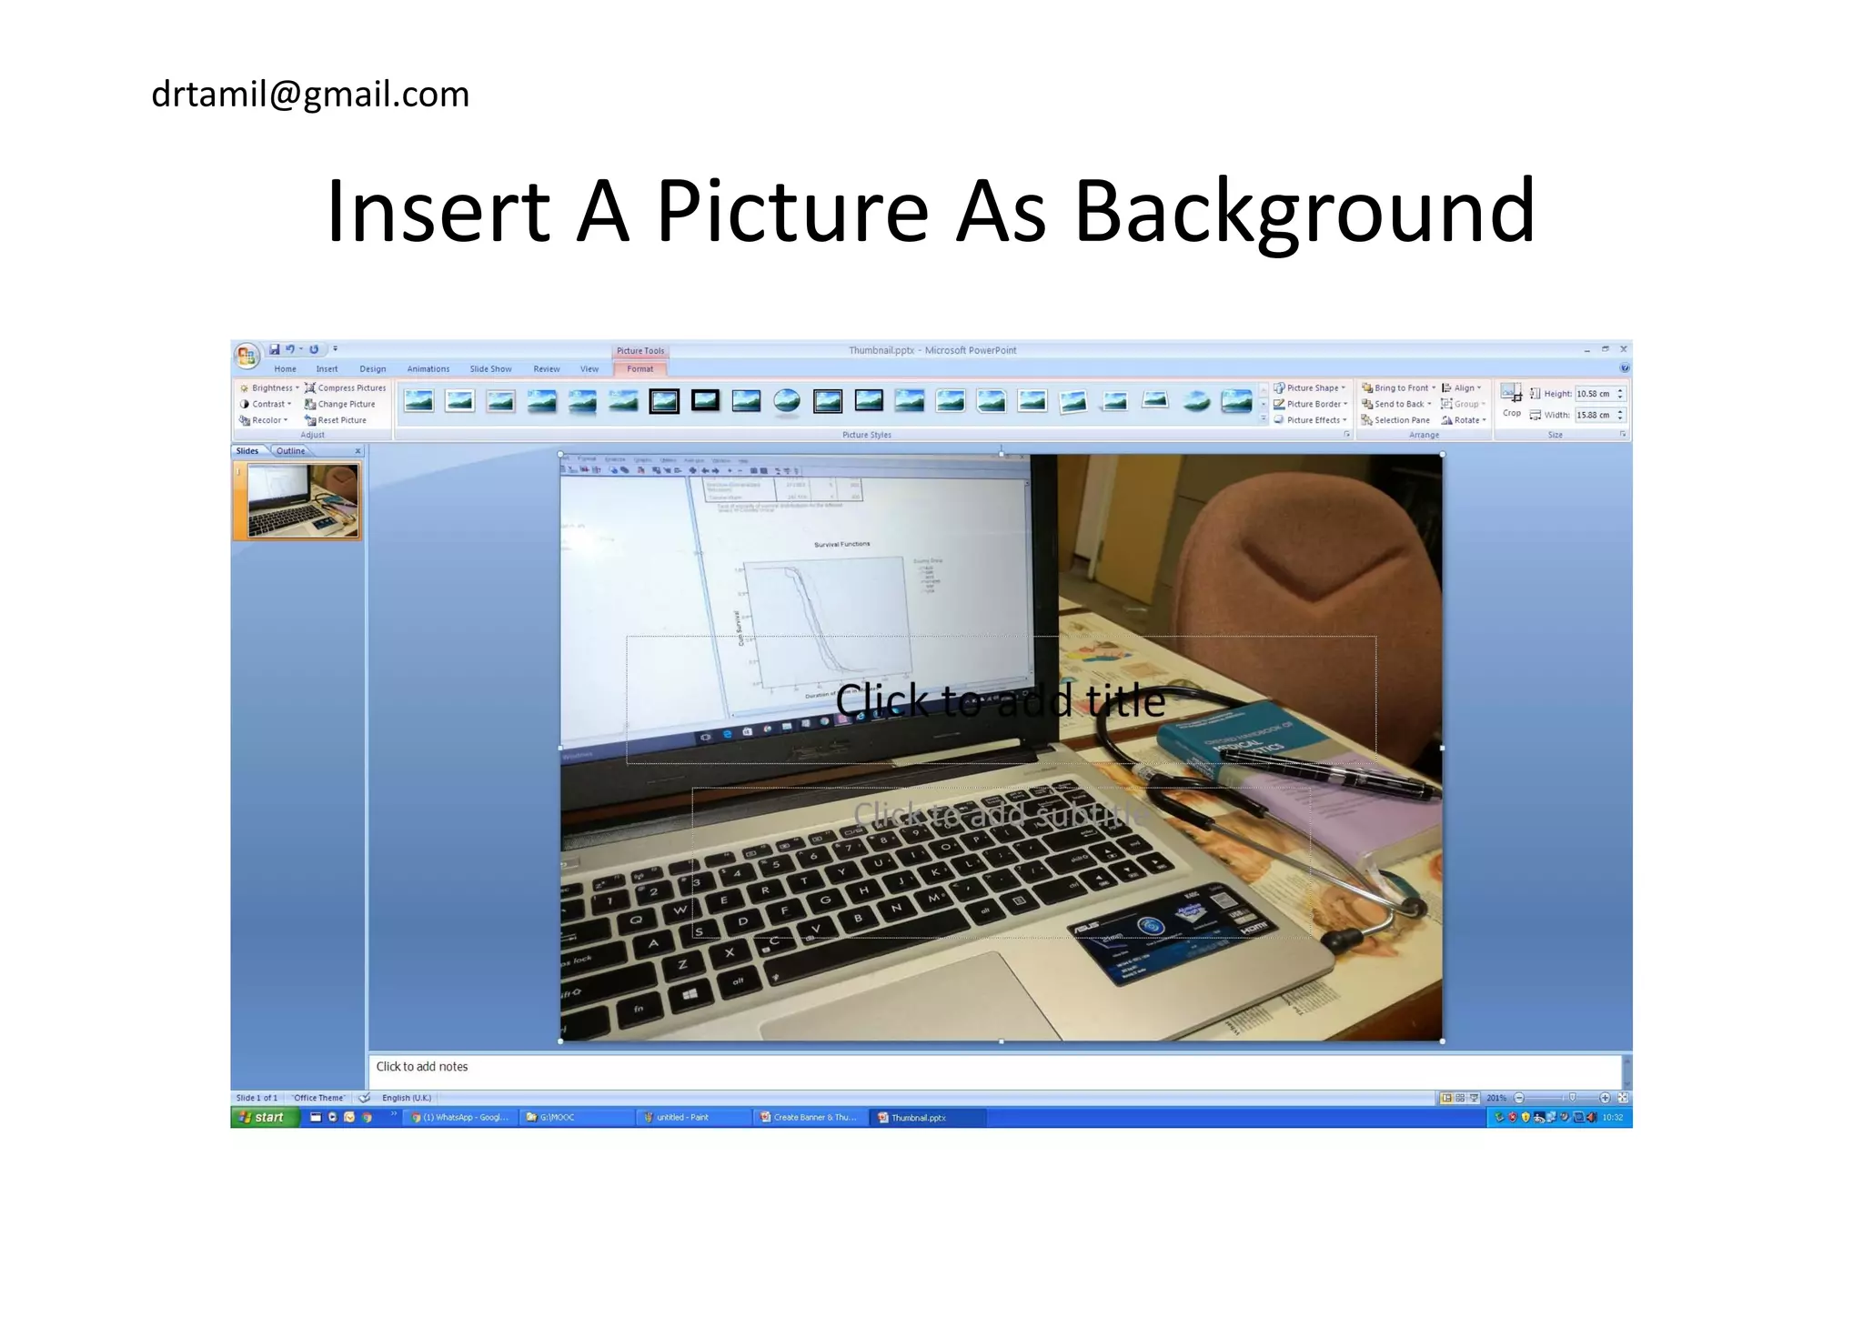This screenshot has width=1863, height=1317.
Task: Increase Height with the up spinner
Action: click(1620, 391)
